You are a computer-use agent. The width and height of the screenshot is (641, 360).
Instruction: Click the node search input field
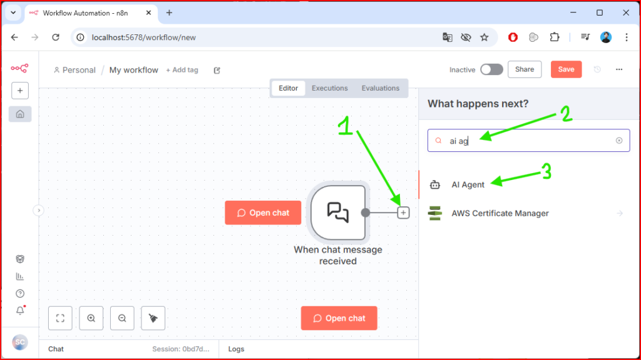click(x=529, y=141)
